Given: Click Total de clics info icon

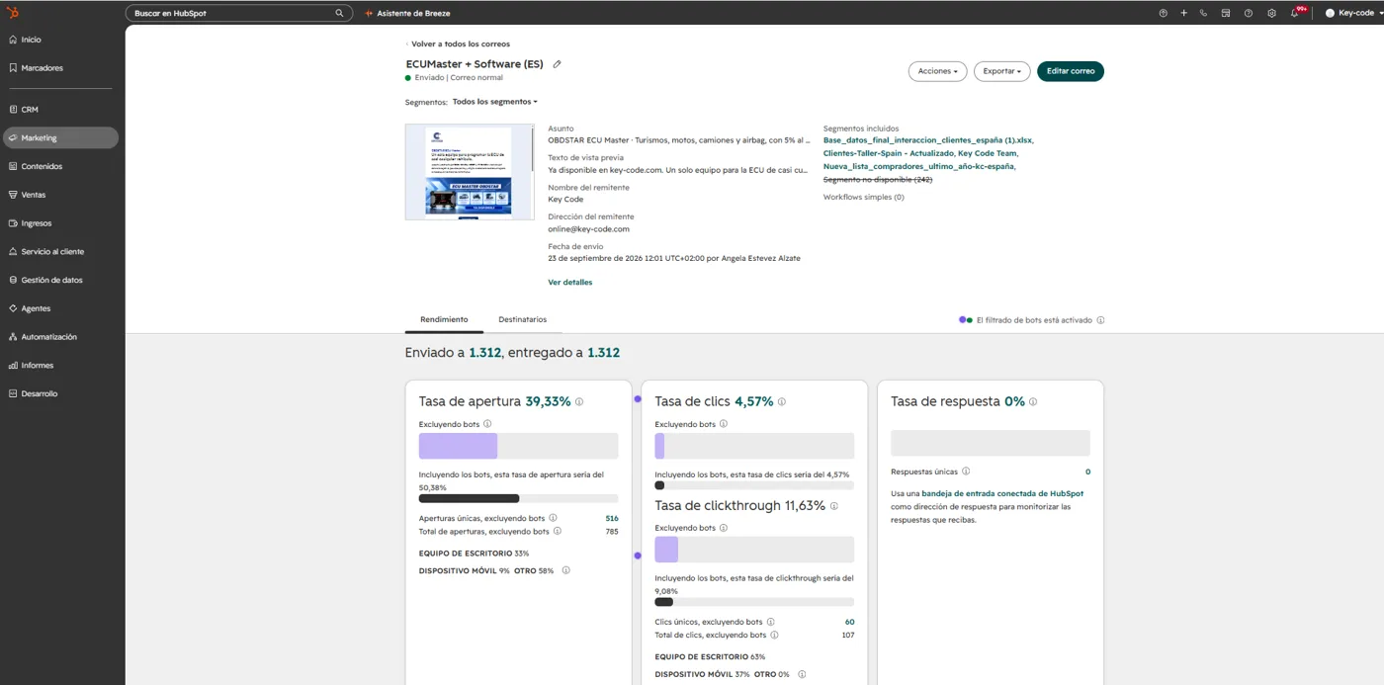Looking at the screenshot, I should point(774,635).
